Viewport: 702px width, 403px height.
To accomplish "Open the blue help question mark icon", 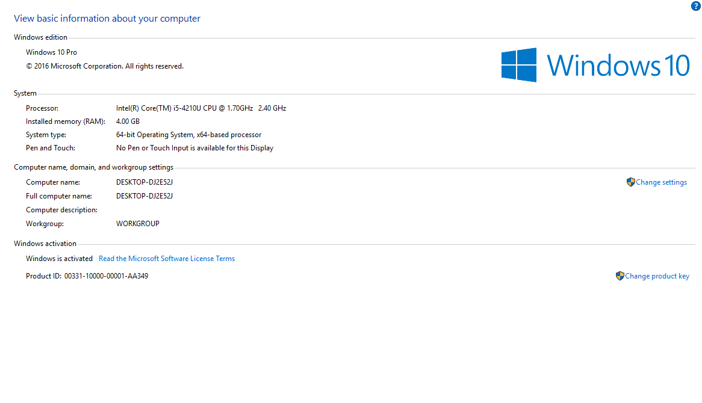I will [695, 6].
